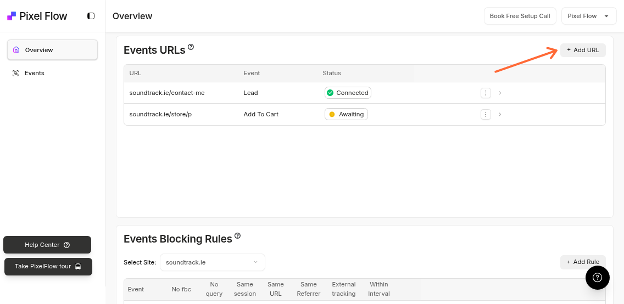The width and height of the screenshot is (624, 304).
Task: Expand the soundtrack.ie/store/p row chevron
Action: tap(500, 114)
